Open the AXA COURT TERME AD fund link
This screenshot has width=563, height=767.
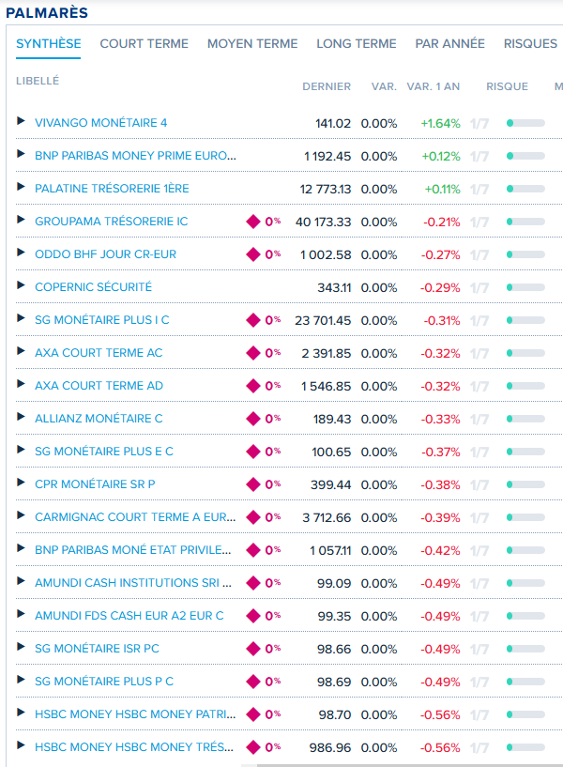(x=99, y=386)
